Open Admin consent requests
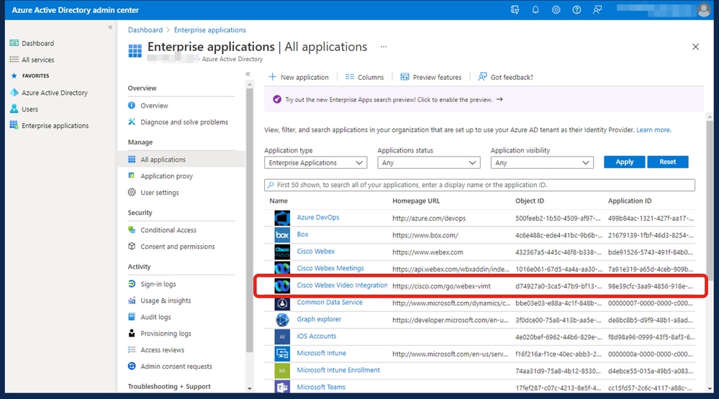This screenshot has height=399, width=719. coord(176,367)
